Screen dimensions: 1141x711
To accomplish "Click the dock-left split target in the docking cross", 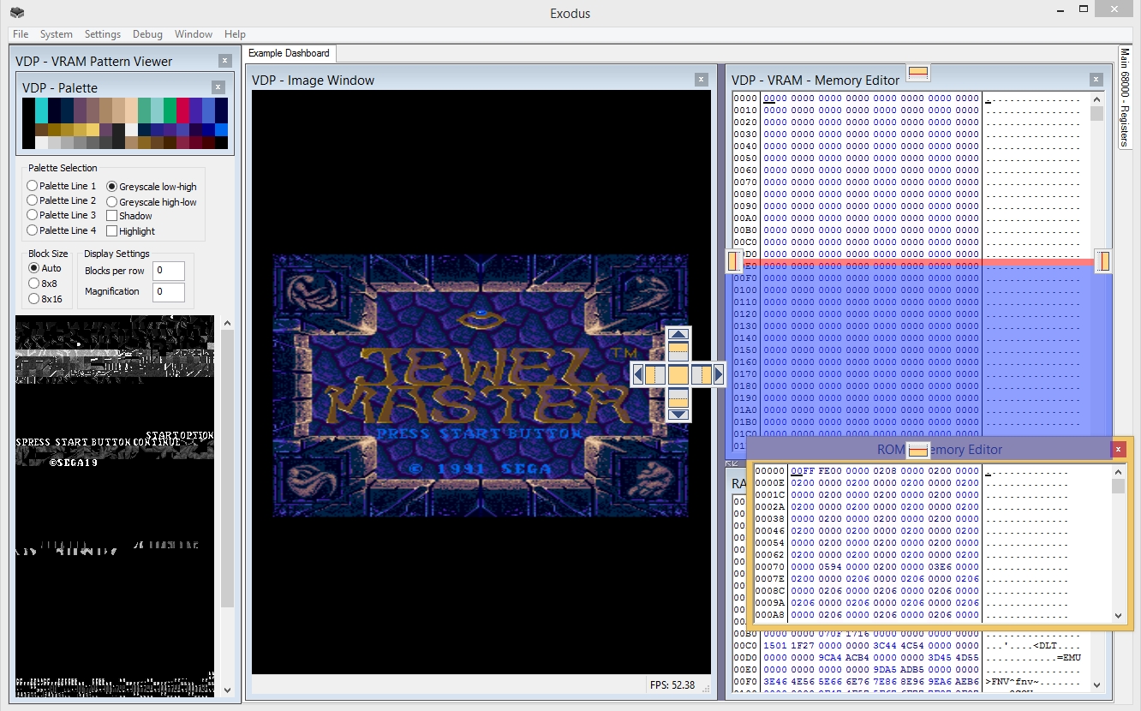I will [x=654, y=374].
